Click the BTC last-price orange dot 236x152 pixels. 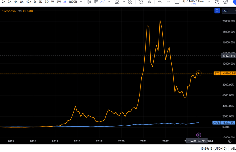coord(199,73)
